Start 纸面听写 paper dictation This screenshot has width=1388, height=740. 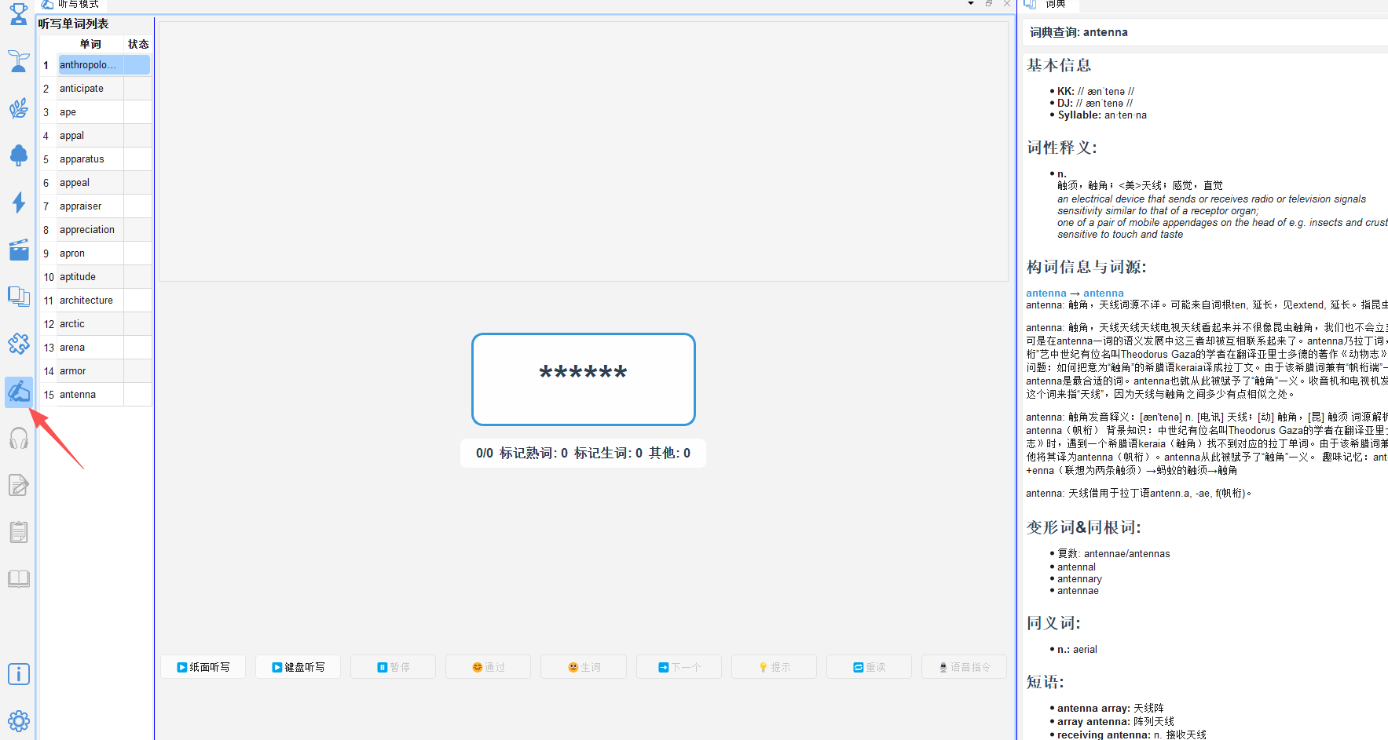click(x=203, y=667)
